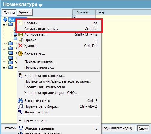151x134 pixels.
Task: Expand the folder group starting with О
Action: coord(4,48)
